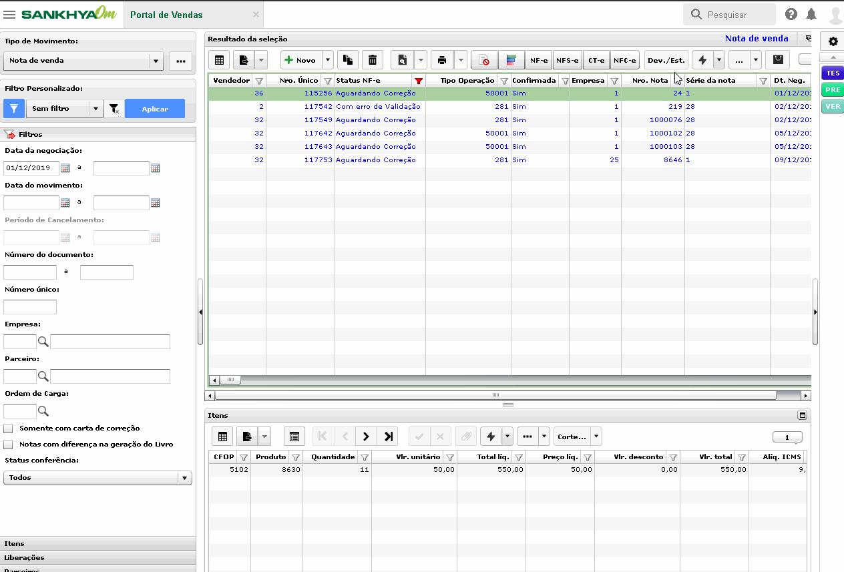The height and width of the screenshot is (572, 844).
Task: Expand the Liberações accordion section
Action: click(97, 557)
